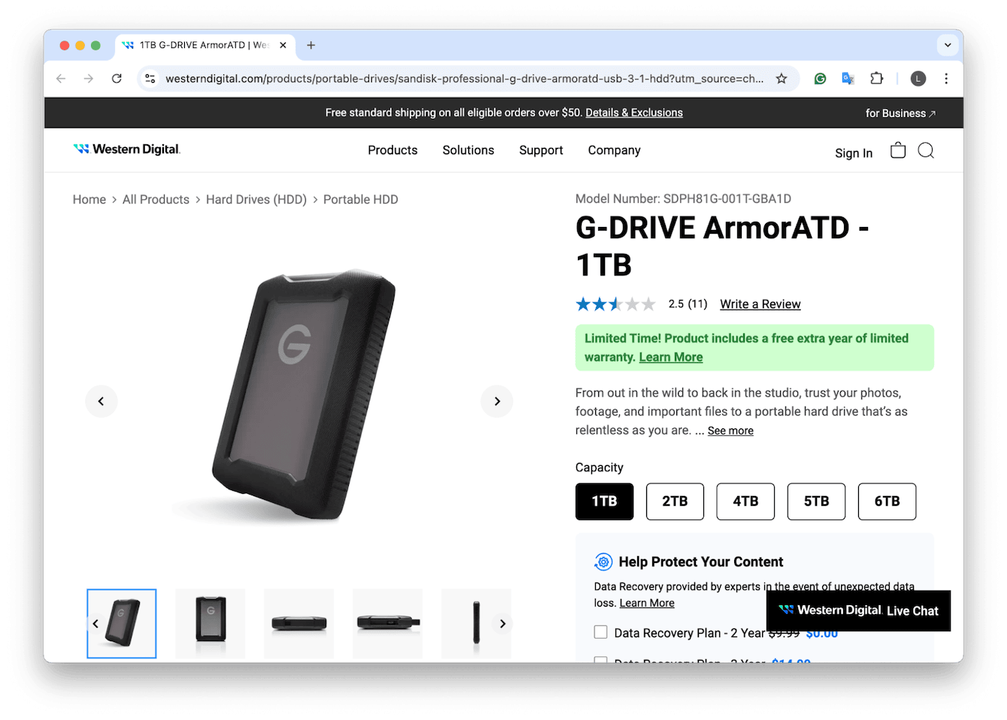The image size is (1007, 720).
Task: Select the second product thumbnail
Action: tap(210, 623)
